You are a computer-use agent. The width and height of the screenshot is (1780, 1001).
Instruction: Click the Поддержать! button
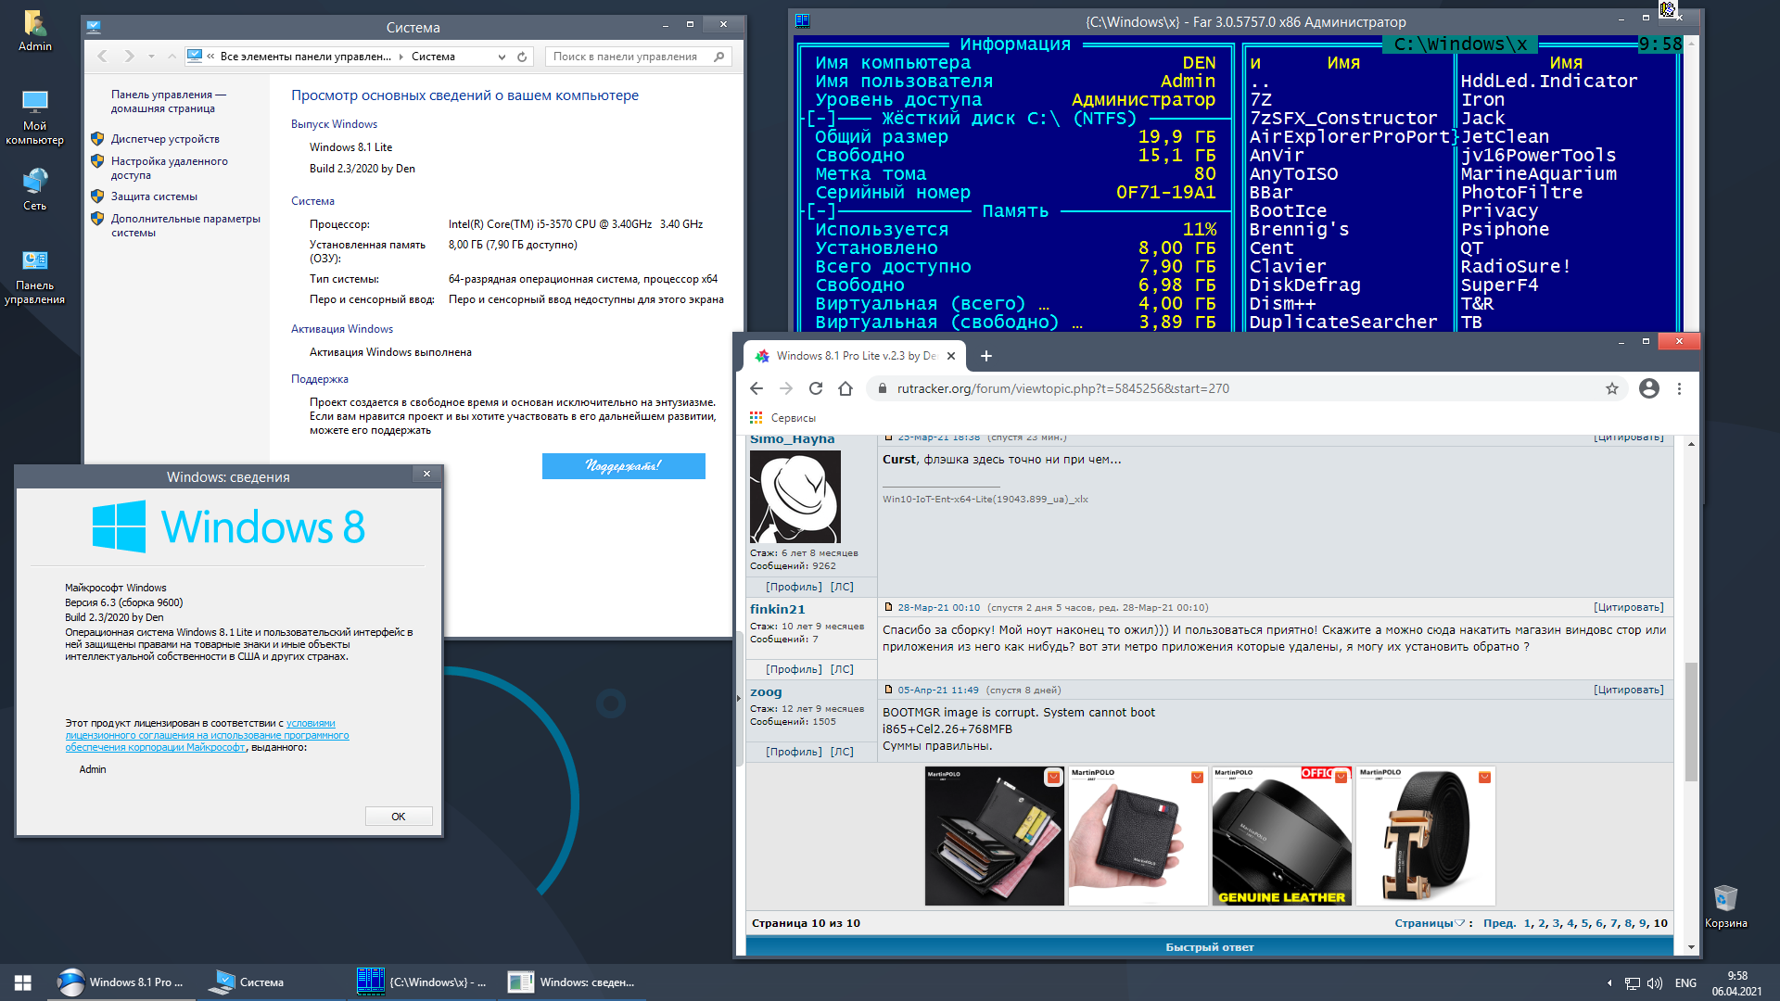click(624, 466)
